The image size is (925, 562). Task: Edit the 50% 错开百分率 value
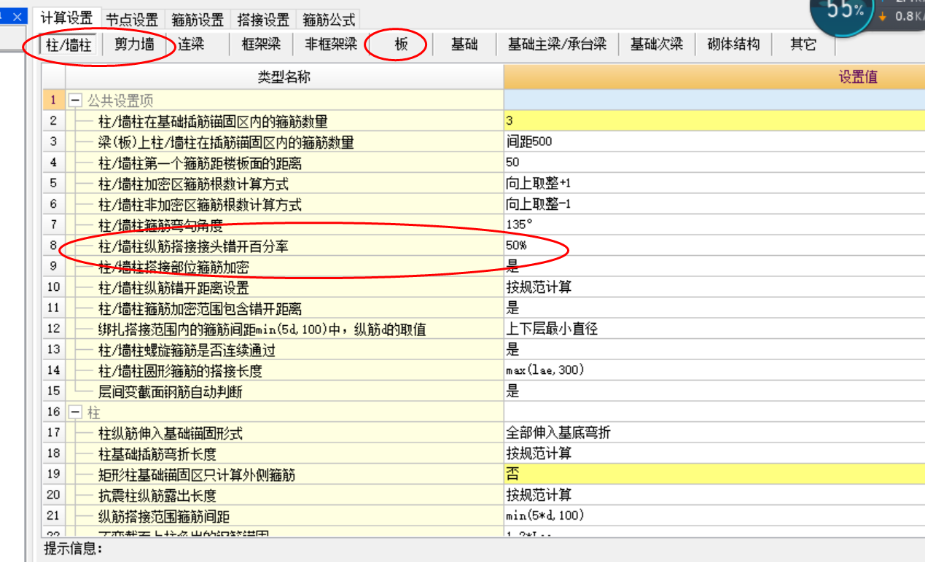pyautogui.click(x=714, y=246)
